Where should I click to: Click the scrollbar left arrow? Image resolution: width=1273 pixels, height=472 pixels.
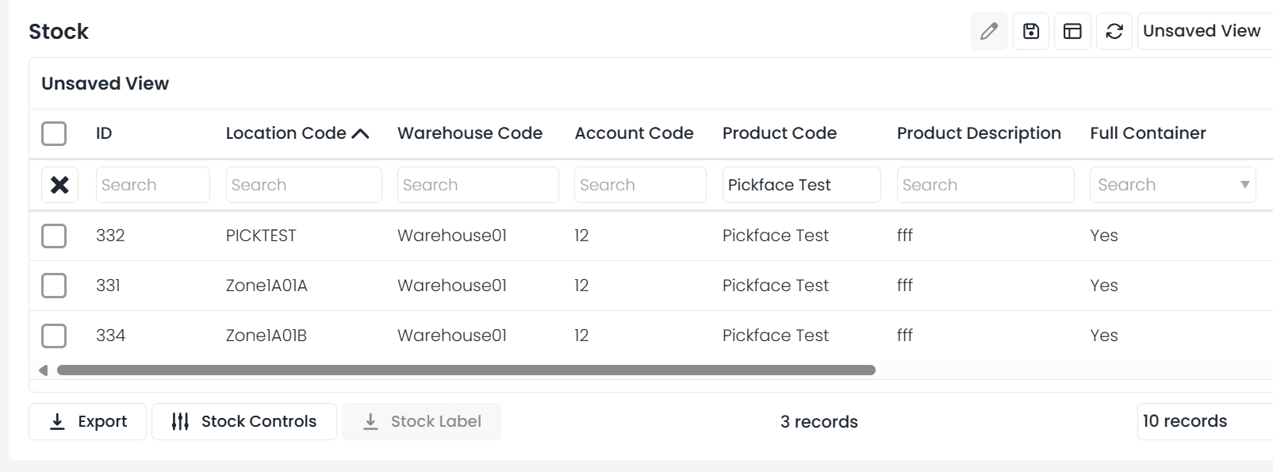coord(43,370)
